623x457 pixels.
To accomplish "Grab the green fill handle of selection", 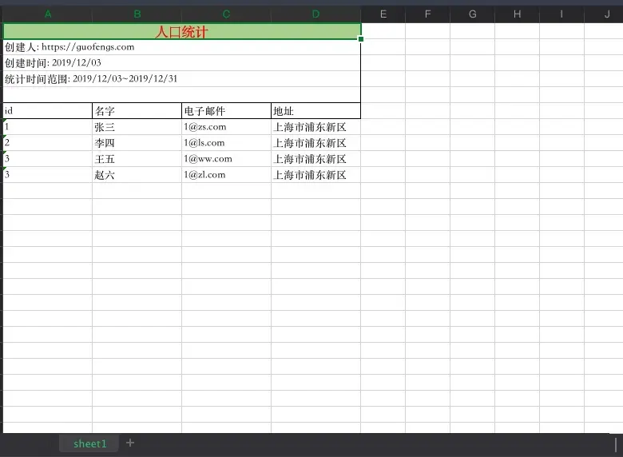I will [x=361, y=39].
